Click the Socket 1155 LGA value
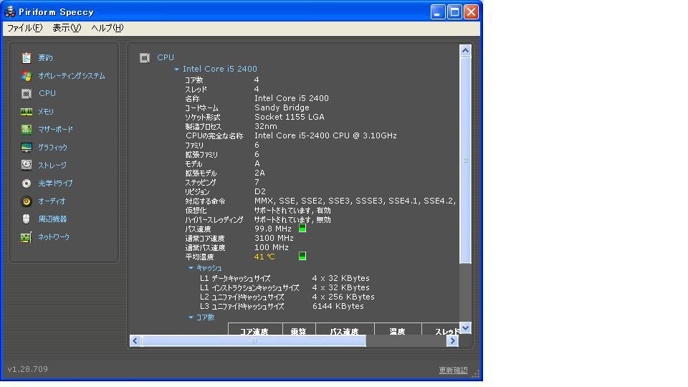The width and height of the screenshot is (688, 387). (x=289, y=117)
